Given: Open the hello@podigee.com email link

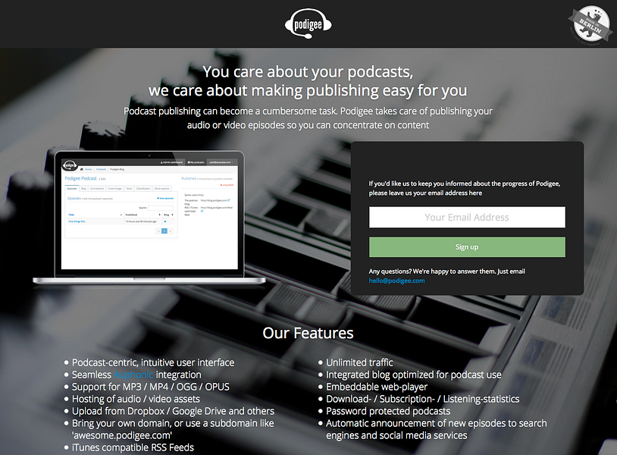Looking at the screenshot, I should coord(396,281).
